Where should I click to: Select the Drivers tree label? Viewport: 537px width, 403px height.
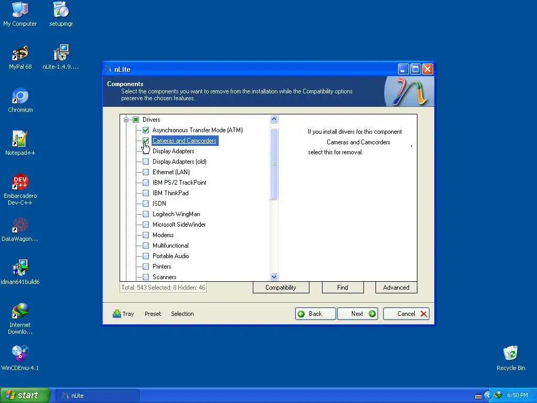152,120
